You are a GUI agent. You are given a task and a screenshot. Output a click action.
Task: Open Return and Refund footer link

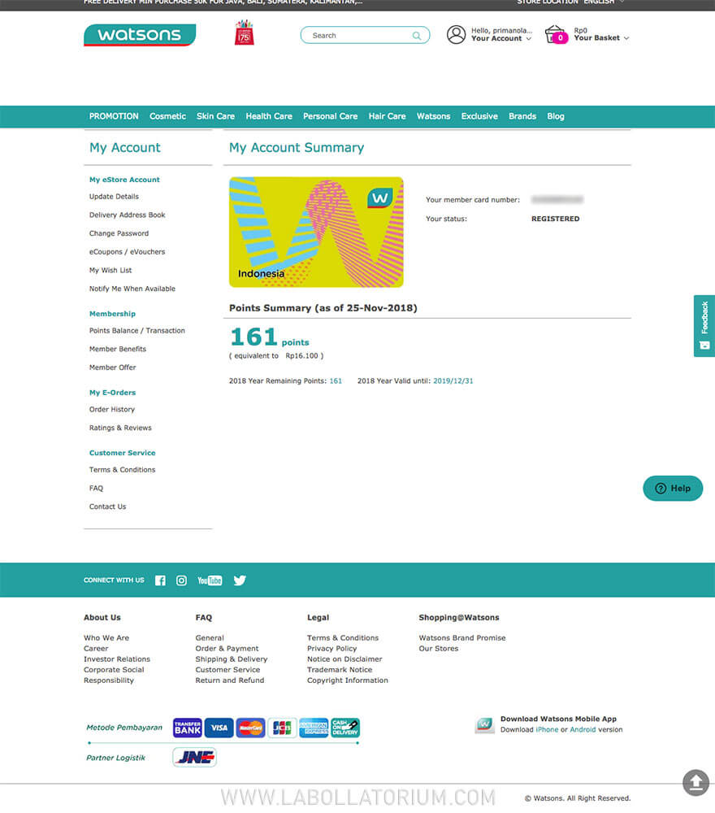[229, 680]
